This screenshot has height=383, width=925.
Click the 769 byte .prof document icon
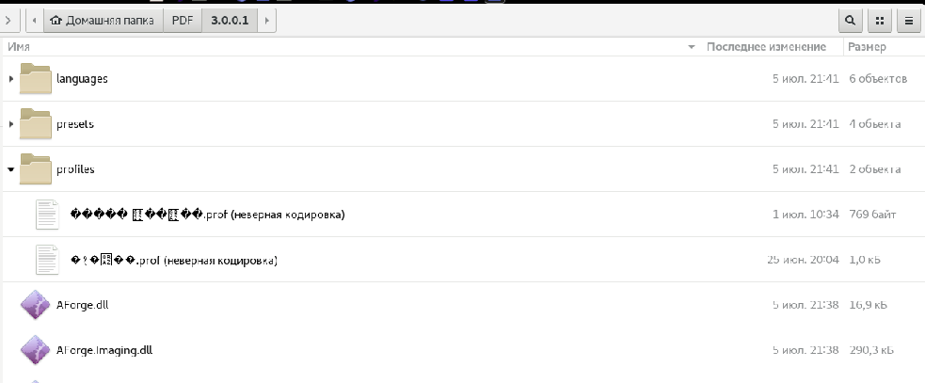tap(47, 215)
